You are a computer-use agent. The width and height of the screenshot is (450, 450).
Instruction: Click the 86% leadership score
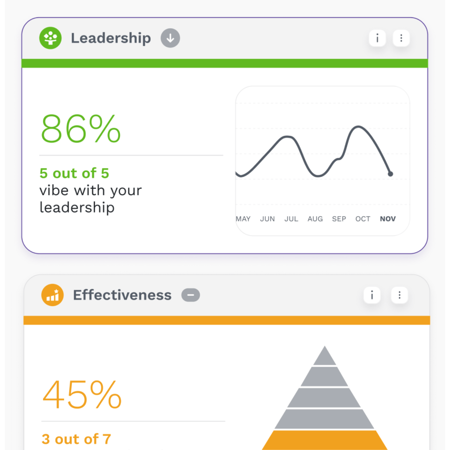pos(81,129)
